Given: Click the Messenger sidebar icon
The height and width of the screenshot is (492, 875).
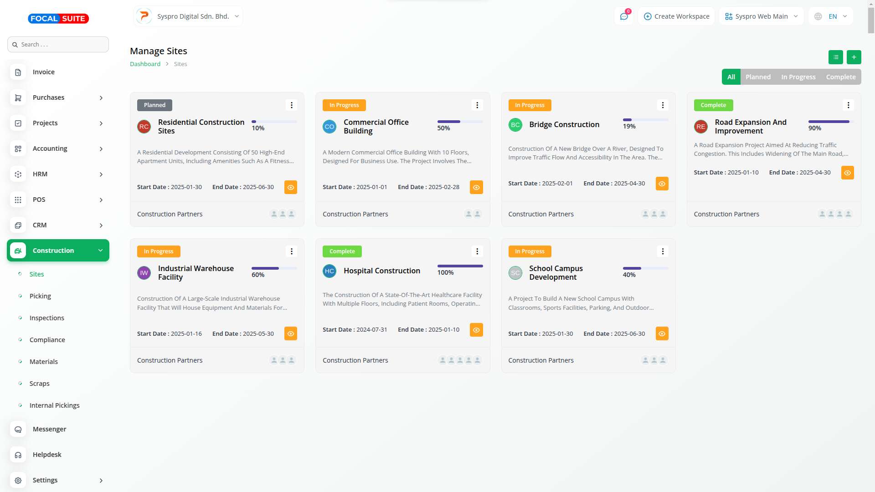Looking at the screenshot, I should (18, 429).
